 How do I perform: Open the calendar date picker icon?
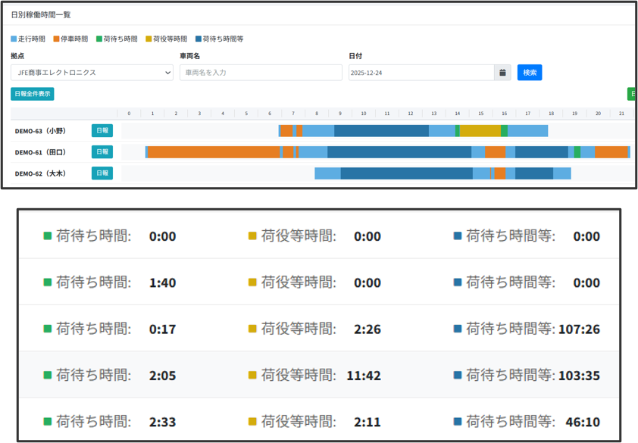502,73
